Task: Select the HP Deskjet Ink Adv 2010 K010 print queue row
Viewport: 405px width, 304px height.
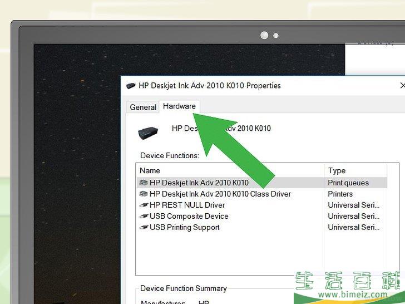Action: point(261,183)
